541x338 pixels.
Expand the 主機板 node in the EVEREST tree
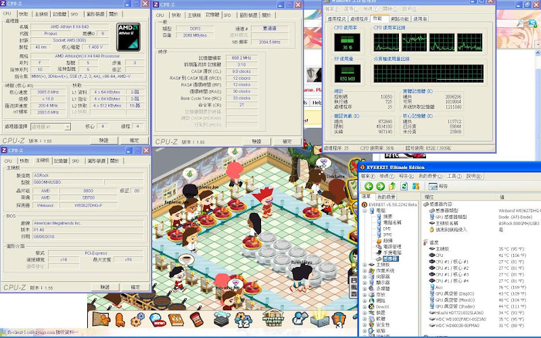364,265
